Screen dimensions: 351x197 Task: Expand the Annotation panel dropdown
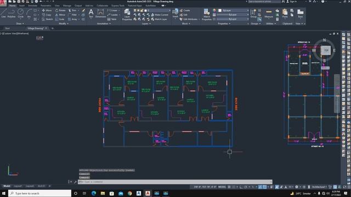[104, 24]
